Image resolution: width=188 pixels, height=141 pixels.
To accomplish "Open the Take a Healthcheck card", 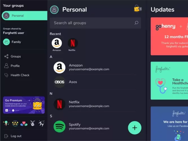I will 169,81.
